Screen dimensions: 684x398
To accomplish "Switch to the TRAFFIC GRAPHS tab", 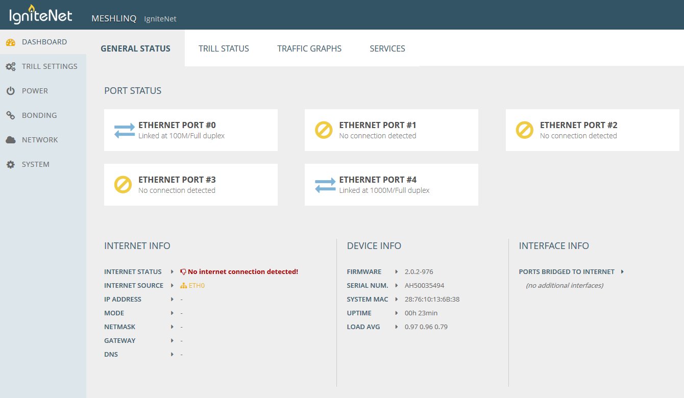I will [x=309, y=48].
